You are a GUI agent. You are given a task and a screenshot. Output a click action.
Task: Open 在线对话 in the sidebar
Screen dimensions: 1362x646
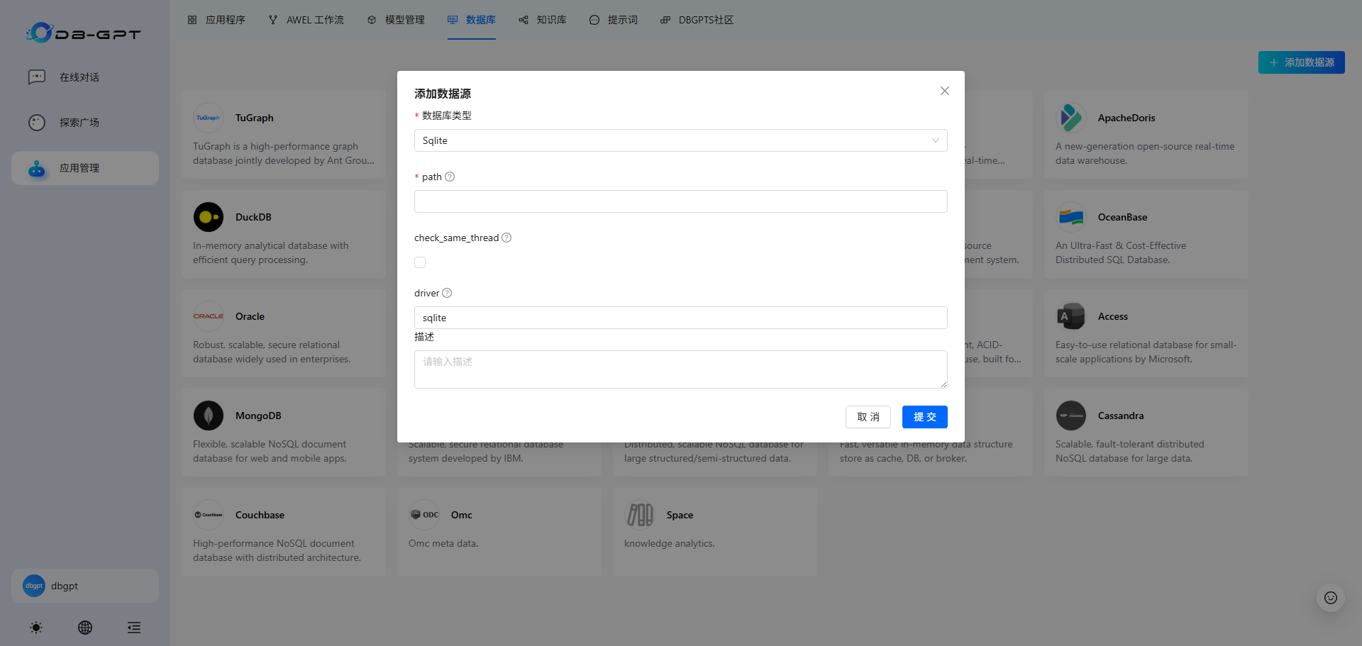point(79,77)
